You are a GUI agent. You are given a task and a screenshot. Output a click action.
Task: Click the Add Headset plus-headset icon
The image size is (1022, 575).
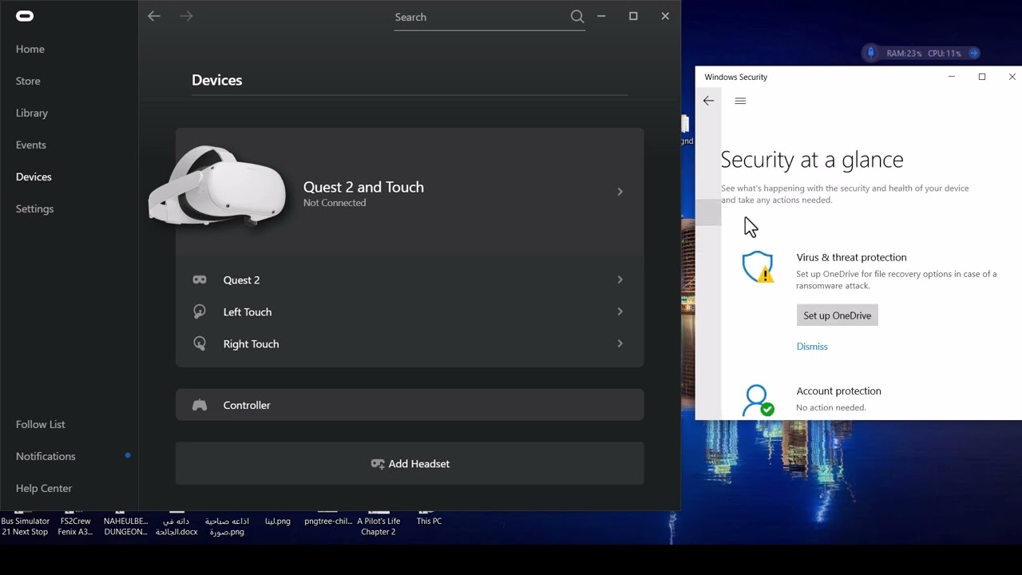(378, 463)
